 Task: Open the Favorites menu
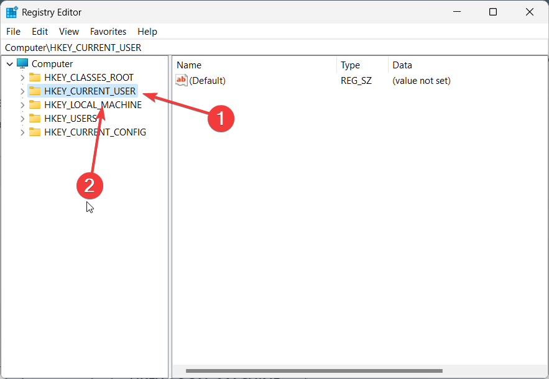click(108, 32)
